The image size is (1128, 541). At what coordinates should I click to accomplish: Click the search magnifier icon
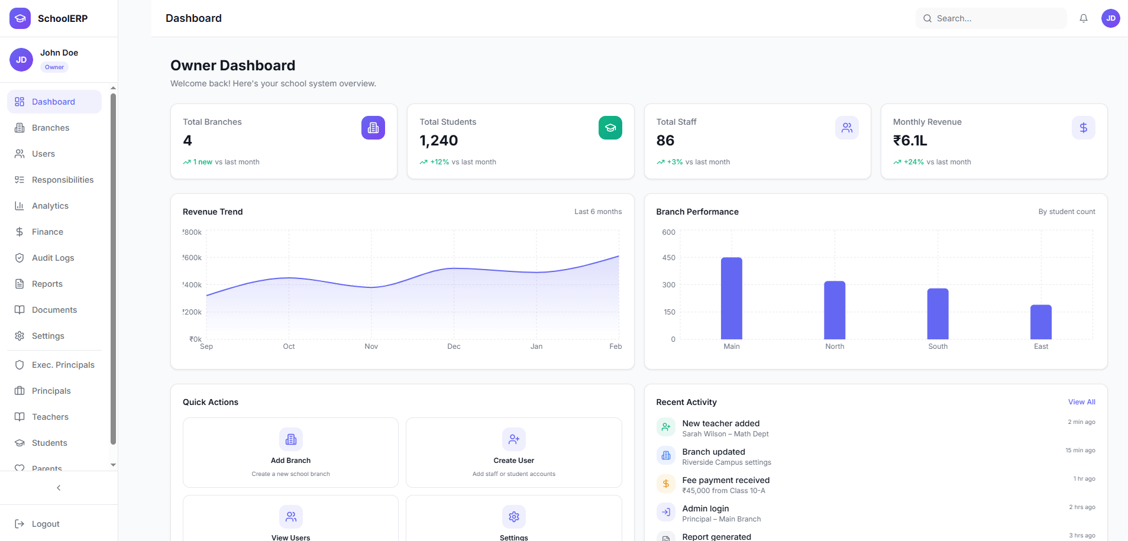pyautogui.click(x=927, y=18)
